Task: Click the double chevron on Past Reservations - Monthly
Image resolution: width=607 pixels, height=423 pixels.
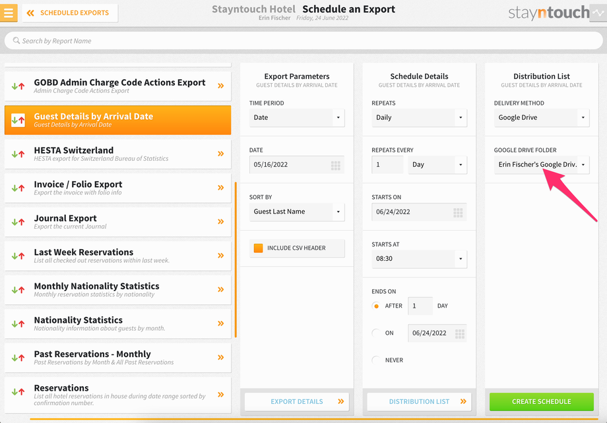Action: 220,357
